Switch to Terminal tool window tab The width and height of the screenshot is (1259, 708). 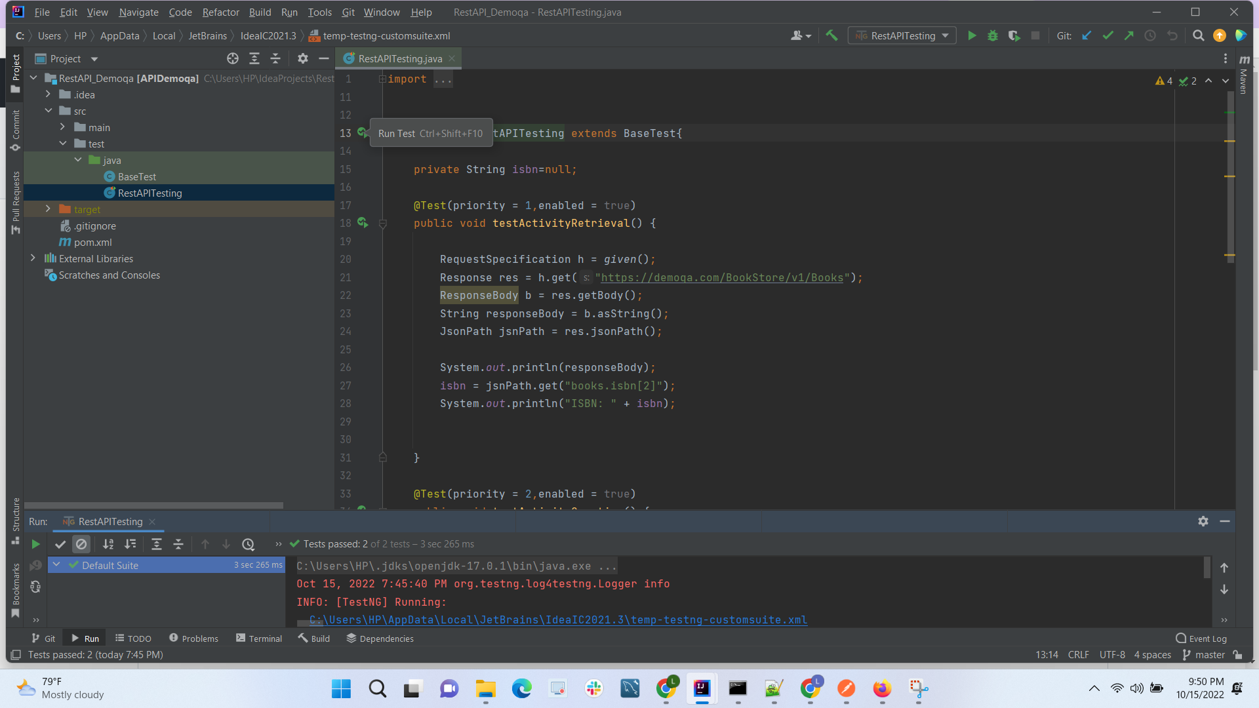(259, 639)
